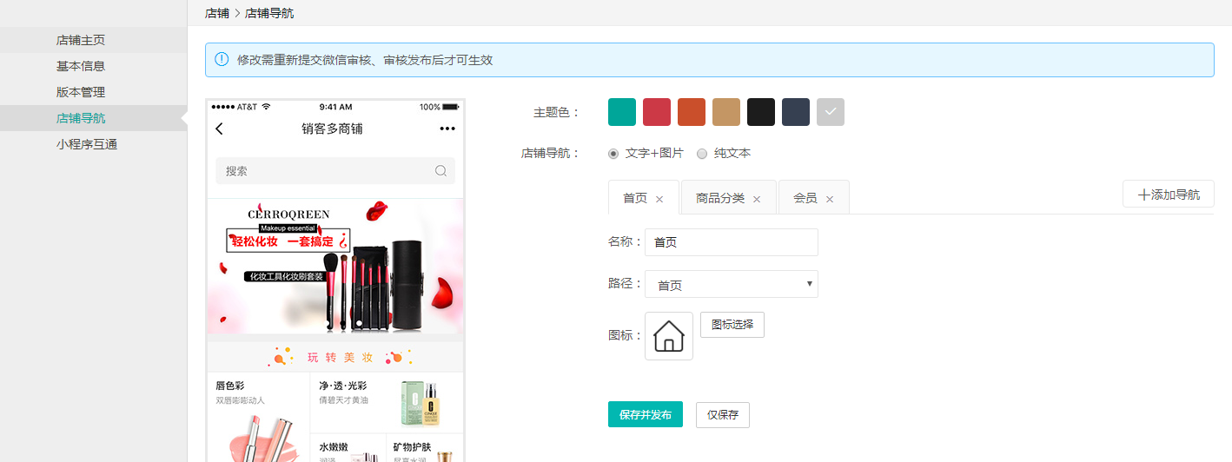Choose the teal theme color swatch
Screen dimensions: 1232x462
point(622,112)
